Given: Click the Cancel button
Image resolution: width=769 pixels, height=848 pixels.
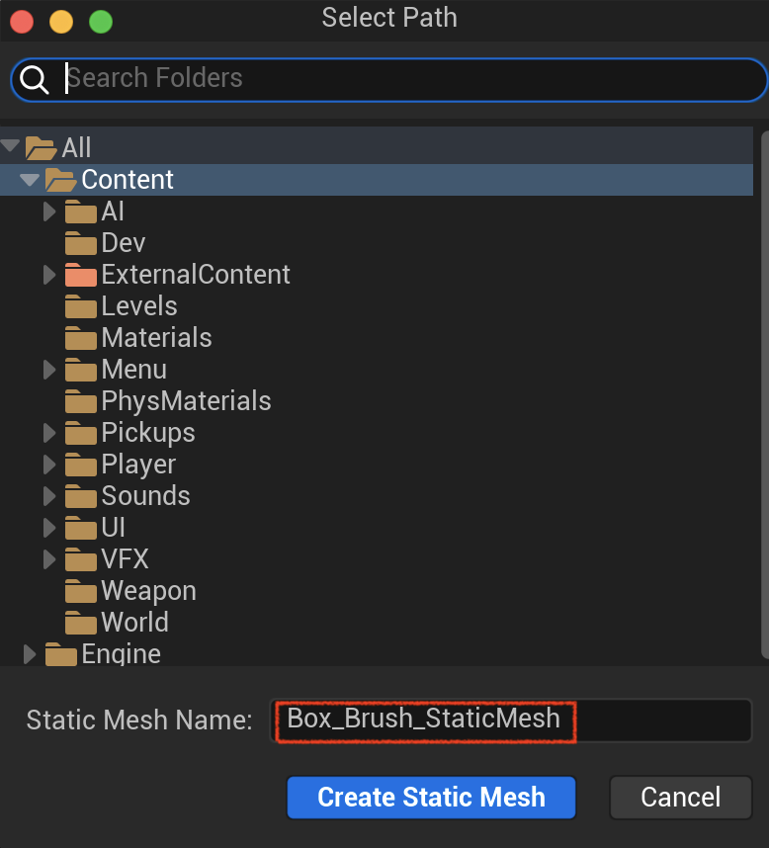Looking at the screenshot, I should pyautogui.click(x=680, y=798).
